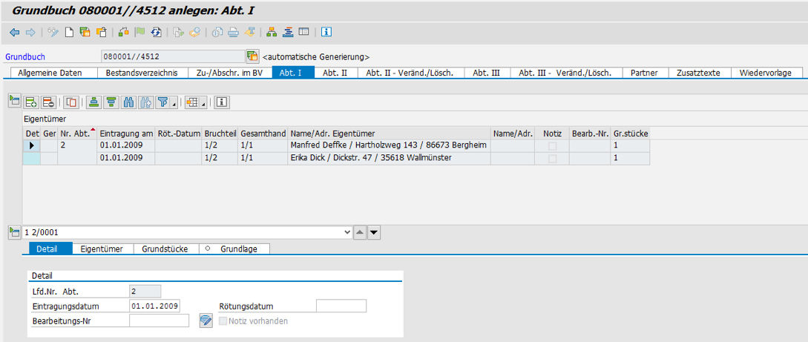Click the note edit icon beside Bearbeitungs-Nr

click(x=206, y=320)
